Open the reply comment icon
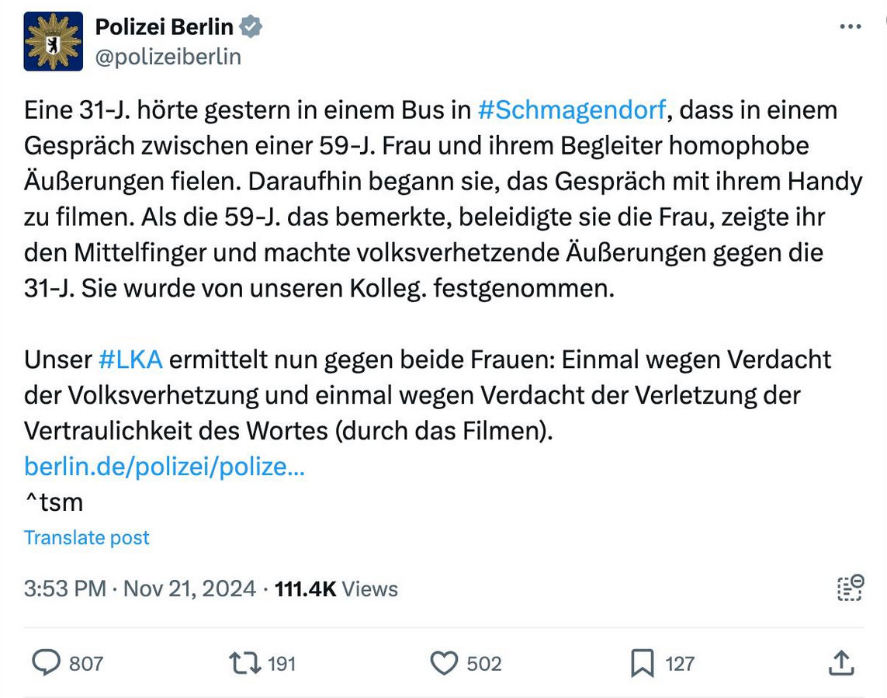This screenshot has width=887, height=698. (x=46, y=663)
